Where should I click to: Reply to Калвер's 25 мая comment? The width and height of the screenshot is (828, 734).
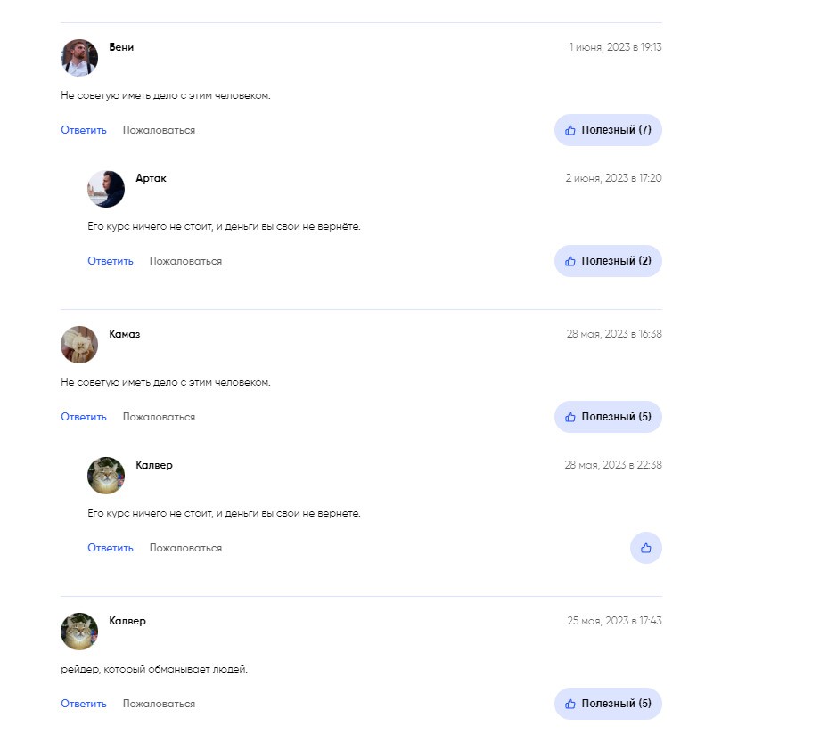pos(84,704)
